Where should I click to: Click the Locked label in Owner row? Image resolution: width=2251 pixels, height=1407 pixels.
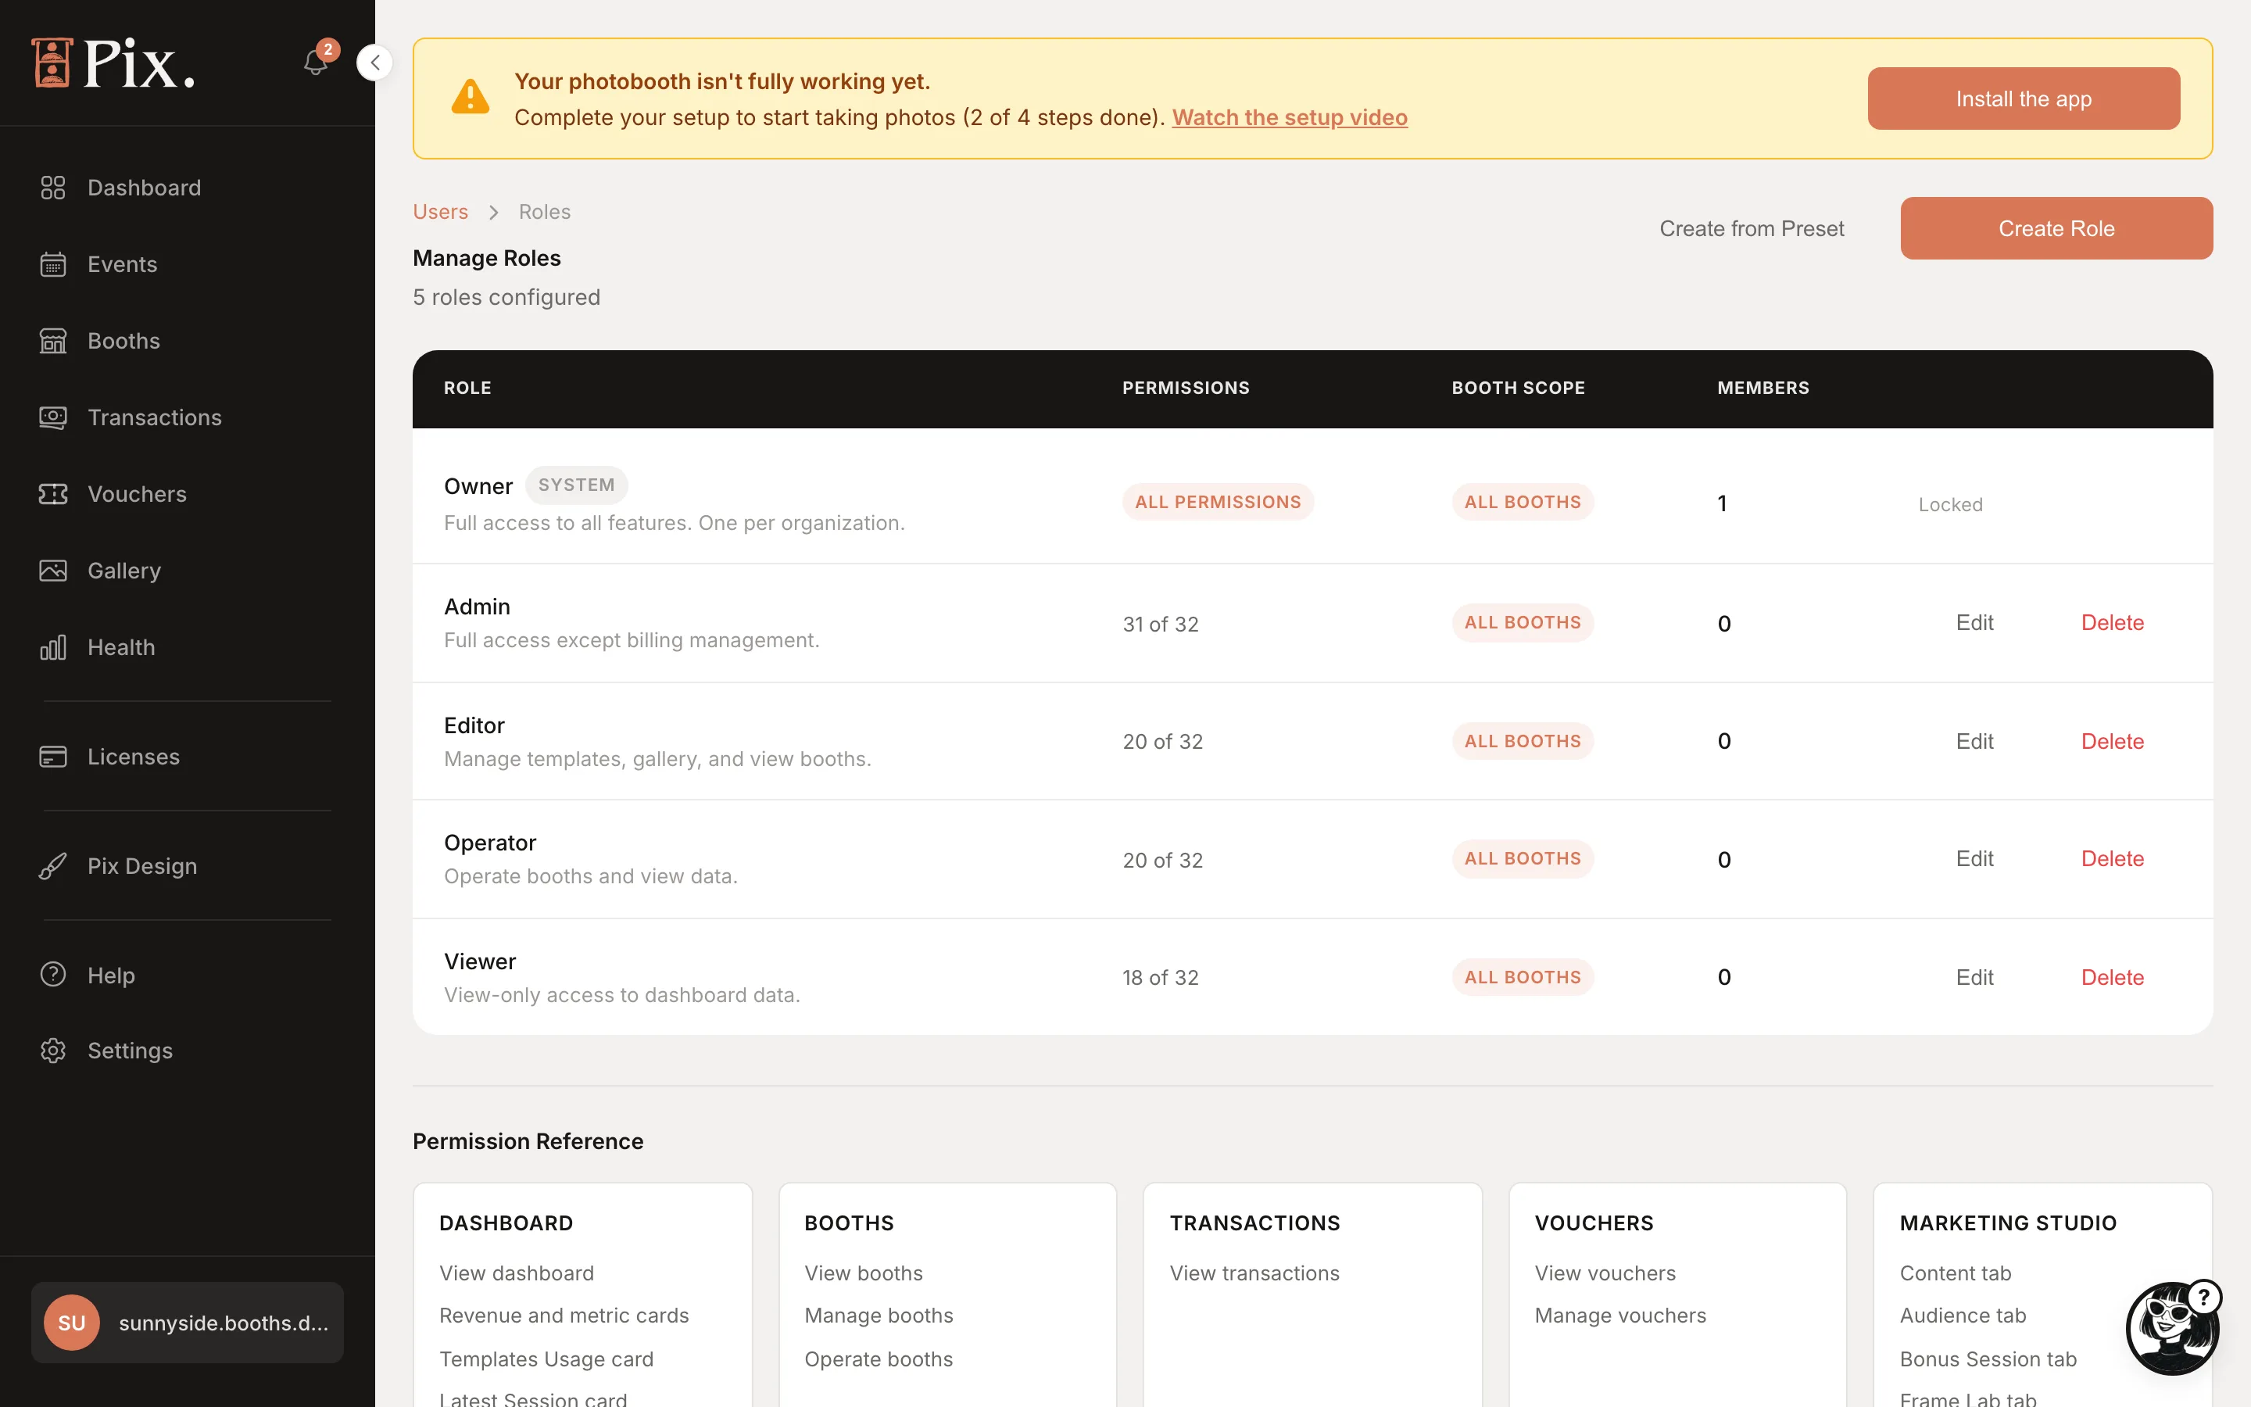click(1951, 504)
